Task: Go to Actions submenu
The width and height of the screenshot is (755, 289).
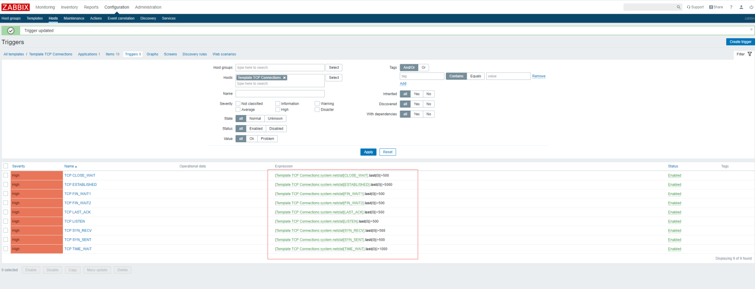Action: click(96, 18)
